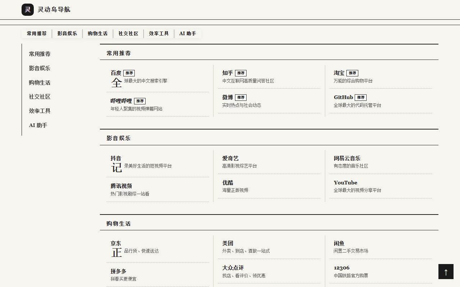Open the 腾讯视频 link
The width and height of the screenshot is (460, 287).
121,186
